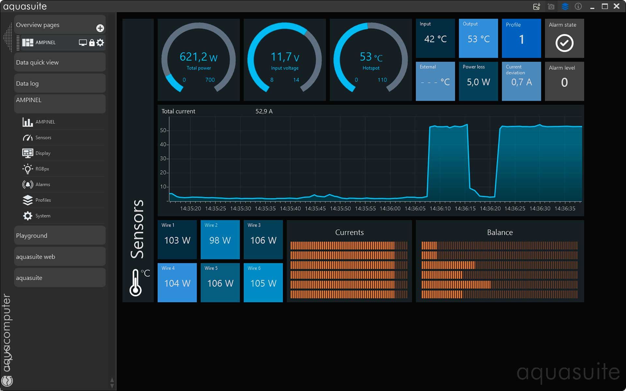
Task: Open the Playground section
Action: coord(60,236)
